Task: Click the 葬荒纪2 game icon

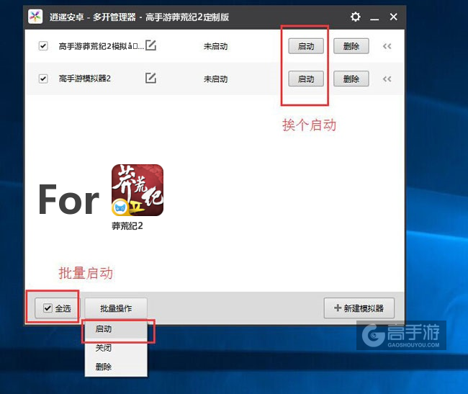Action: (x=137, y=190)
